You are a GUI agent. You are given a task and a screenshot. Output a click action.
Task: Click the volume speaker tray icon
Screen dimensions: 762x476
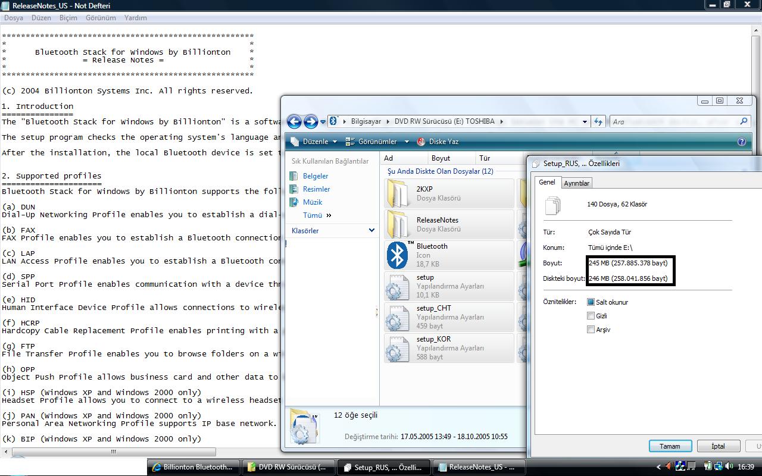729,466
